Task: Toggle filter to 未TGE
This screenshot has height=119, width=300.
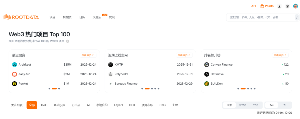Action: click(242, 105)
